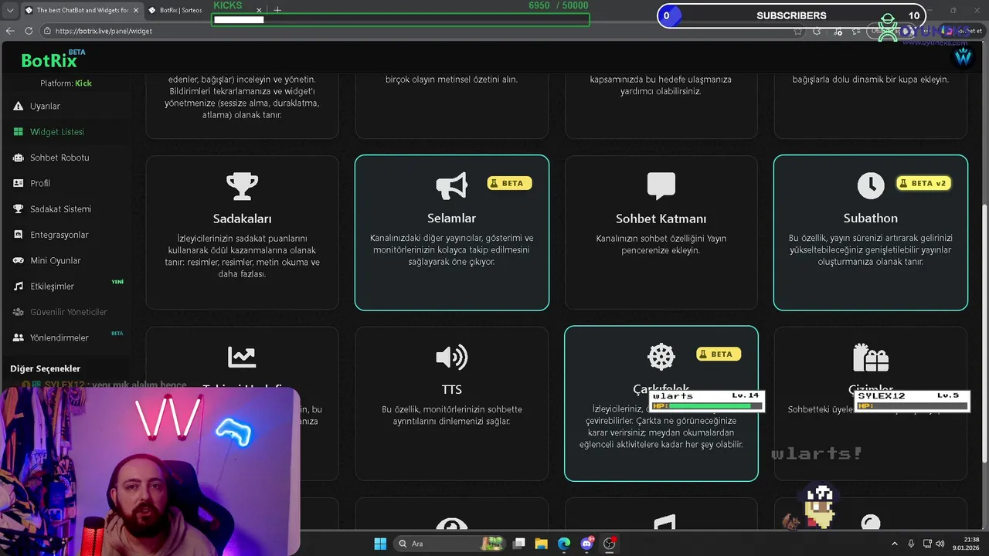Open the Subathon widget title
Image resolution: width=989 pixels, height=556 pixels.
(x=871, y=219)
